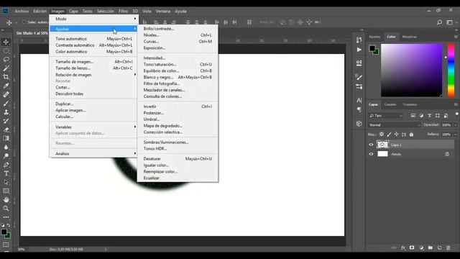Select the Gradient tool
This screenshot has height=259, width=460.
6,138
